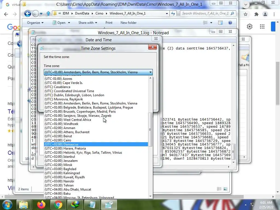Select (UTC+02:00) Cairo entry
This screenshot has height=210, width=280.
click(96, 140)
